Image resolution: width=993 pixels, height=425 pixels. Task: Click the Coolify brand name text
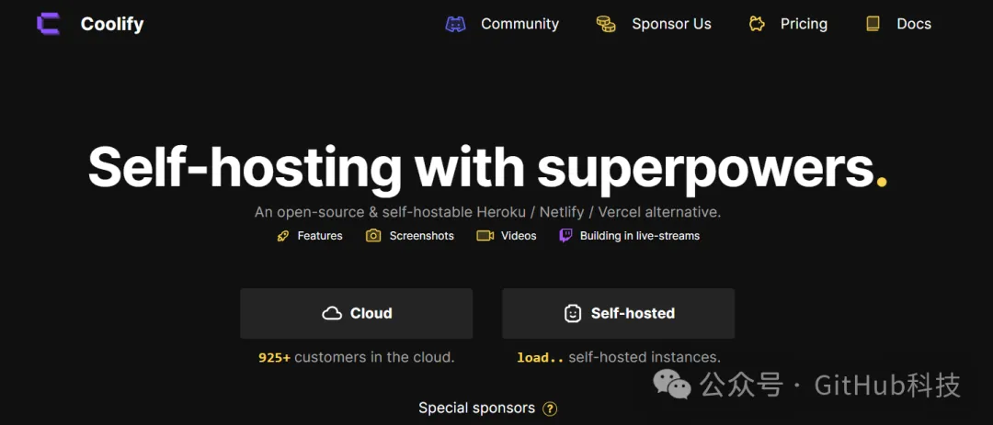tap(112, 24)
